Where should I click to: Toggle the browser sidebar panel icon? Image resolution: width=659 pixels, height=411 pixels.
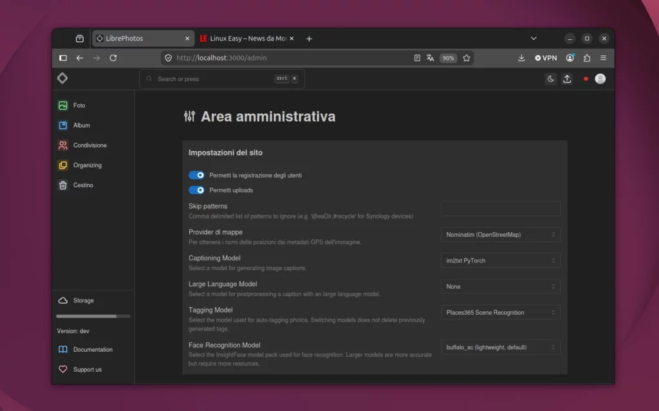pos(63,58)
